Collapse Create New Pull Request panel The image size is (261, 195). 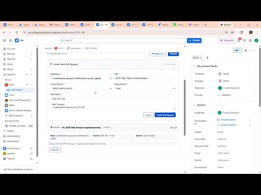coord(113,64)
